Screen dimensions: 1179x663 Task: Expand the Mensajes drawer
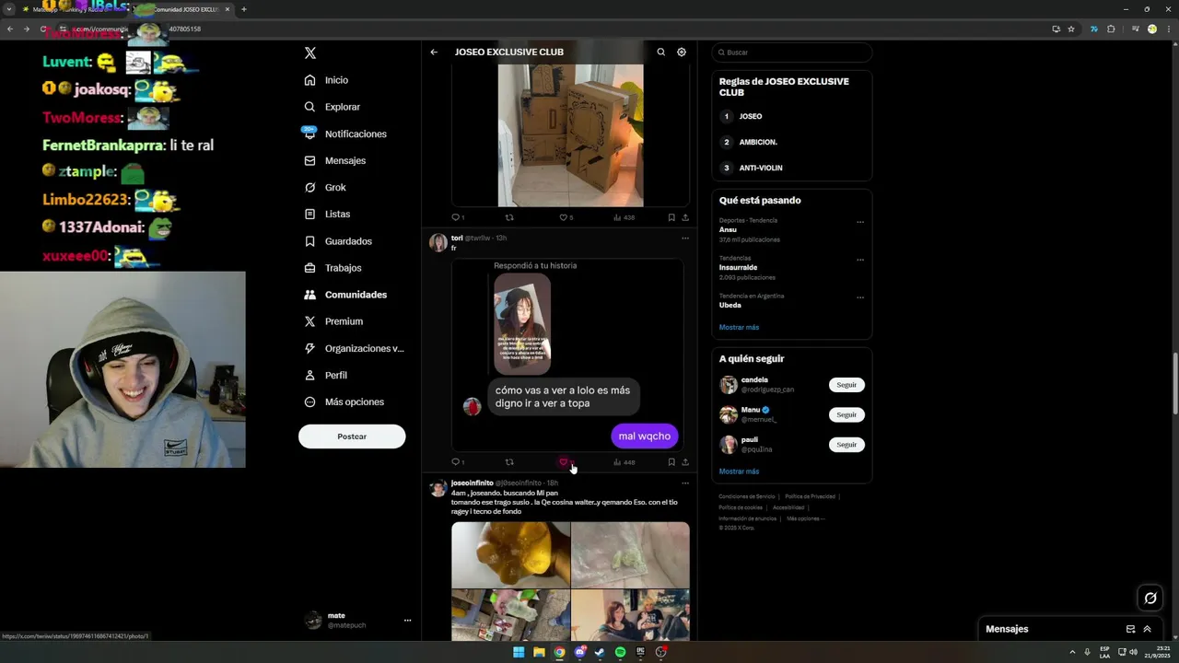tap(1147, 629)
